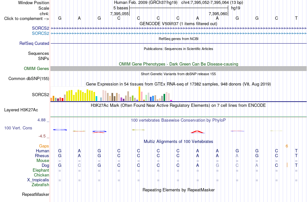
Task: Click the 'Click to complement -->' label
Action: 26,19
